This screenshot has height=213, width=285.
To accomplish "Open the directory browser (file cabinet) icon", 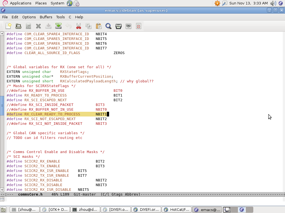I will [x=28, y=26].
